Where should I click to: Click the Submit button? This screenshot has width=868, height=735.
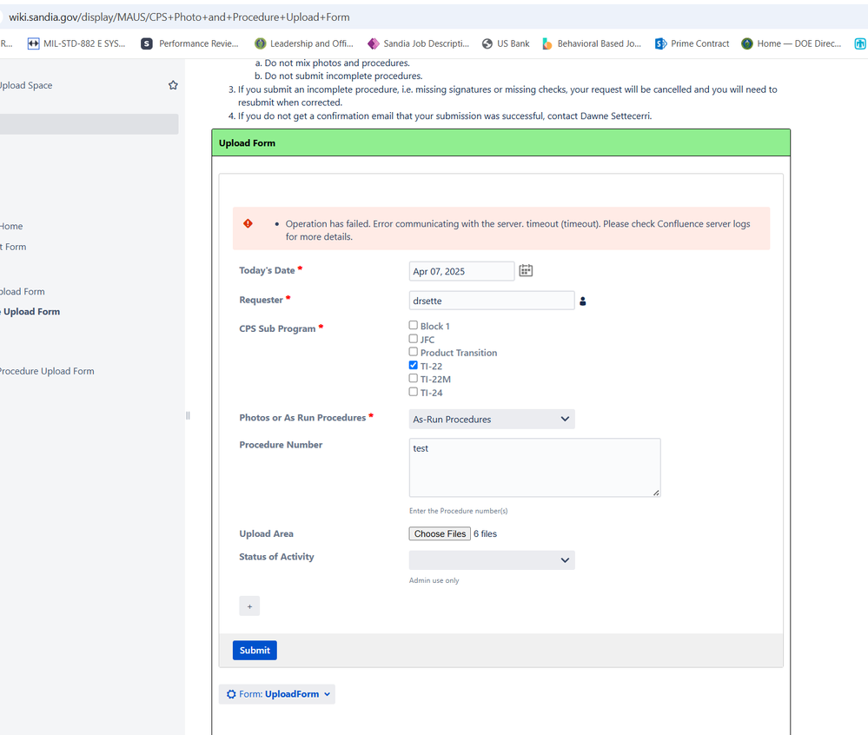click(x=255, y=651)
